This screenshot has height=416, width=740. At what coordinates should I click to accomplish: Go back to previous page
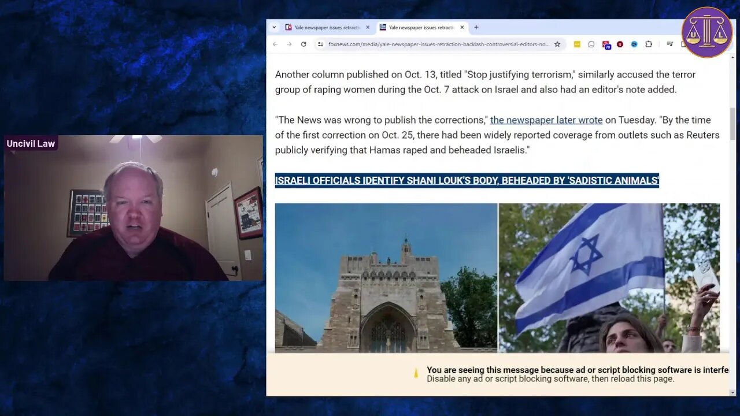tap(275, 44)
